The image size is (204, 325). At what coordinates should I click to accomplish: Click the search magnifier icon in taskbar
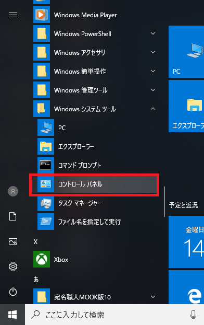click(x=35, y=315)
